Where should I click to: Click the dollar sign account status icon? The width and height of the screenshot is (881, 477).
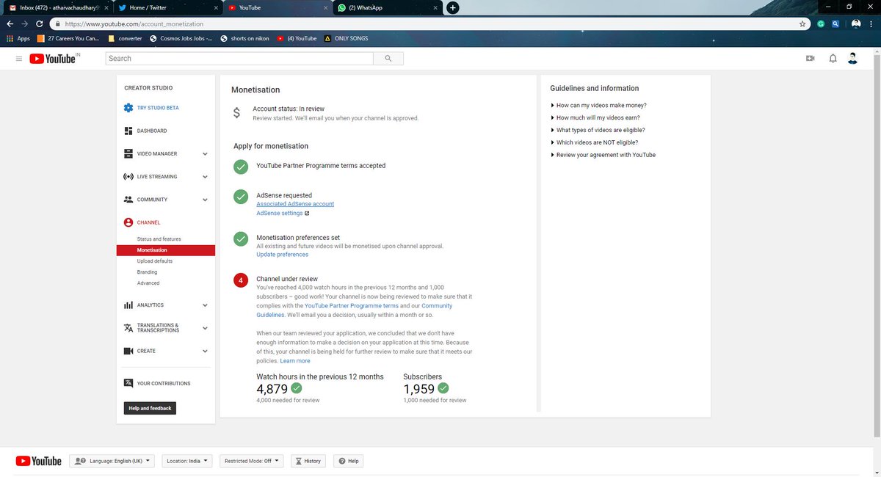pyautogui.click(x=236, y=113)
